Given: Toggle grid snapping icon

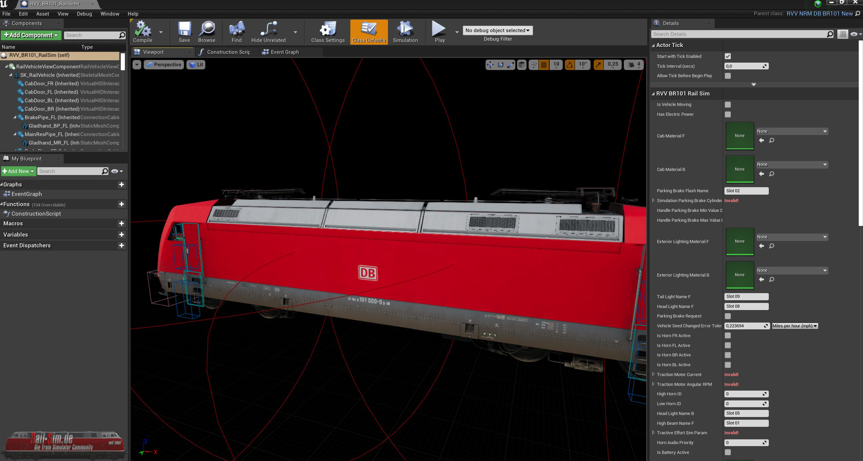Looking at the screenshot, I should point(544,65).
